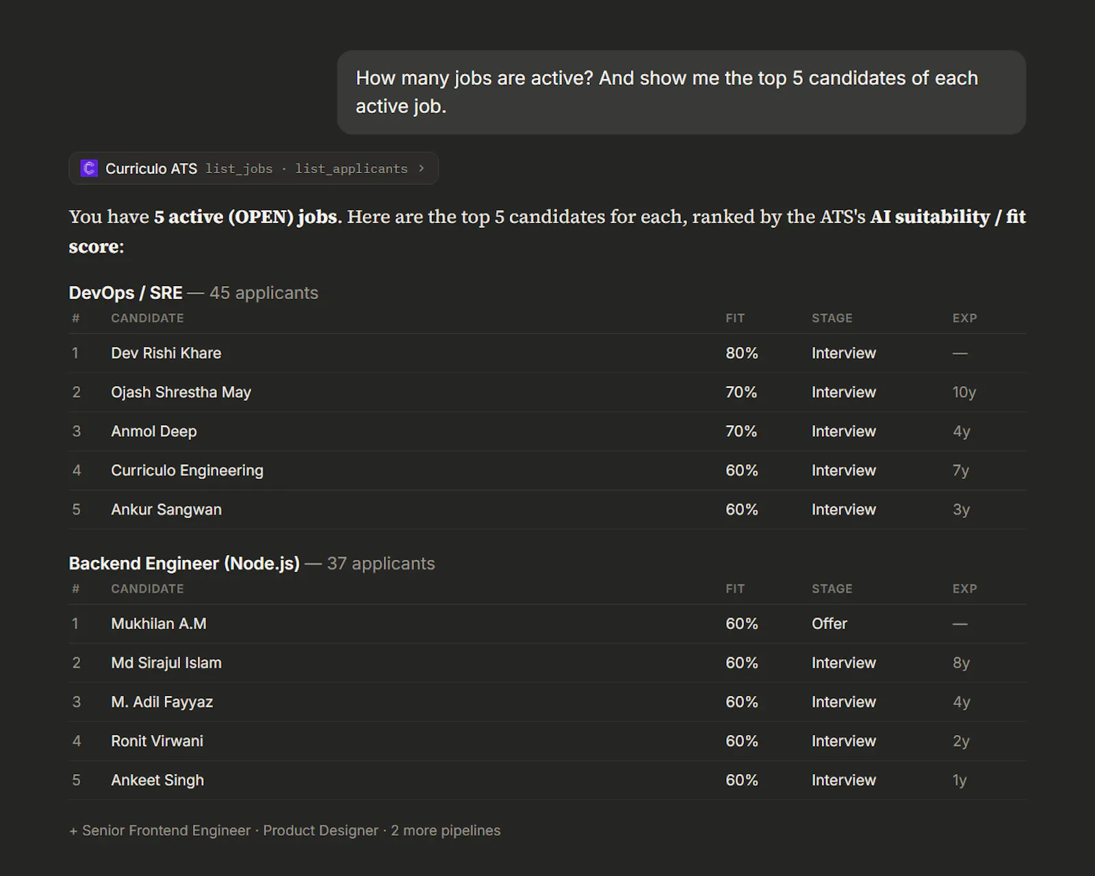
Task: Show the 2 more pipelines
Action: 446,830
